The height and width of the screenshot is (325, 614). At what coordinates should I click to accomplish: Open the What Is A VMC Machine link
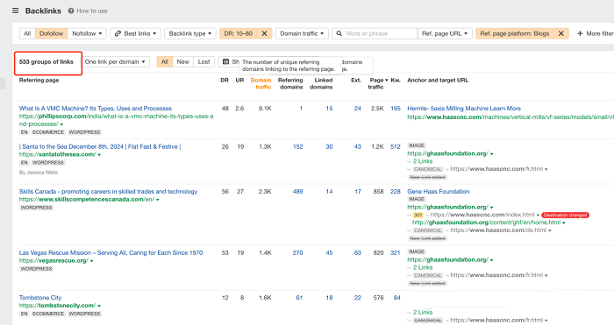pos(96,109)
